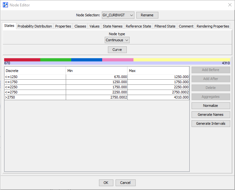Click the Max cell showing 4310.000
The image size is (235, 190).
158,97
